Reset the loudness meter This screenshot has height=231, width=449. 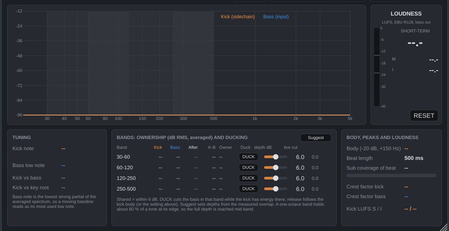pyautogui.click(x=424, y=115)
